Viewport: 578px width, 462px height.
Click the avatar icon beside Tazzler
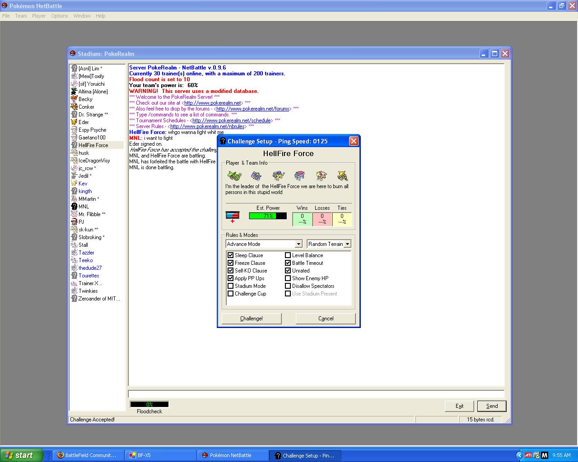(74, 253)
